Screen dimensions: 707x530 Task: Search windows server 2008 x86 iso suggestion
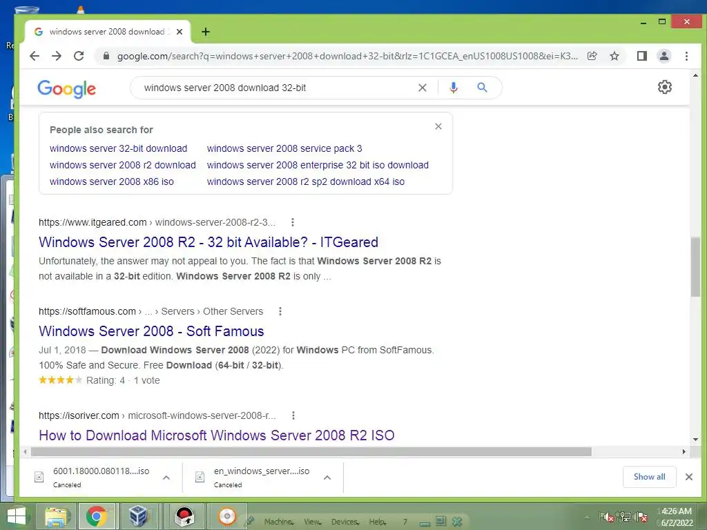pyautogui.click(x=111, y=181)
